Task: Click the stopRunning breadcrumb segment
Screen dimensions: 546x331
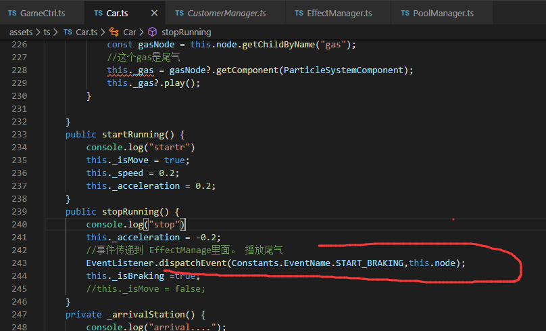Action: point(187,32)
